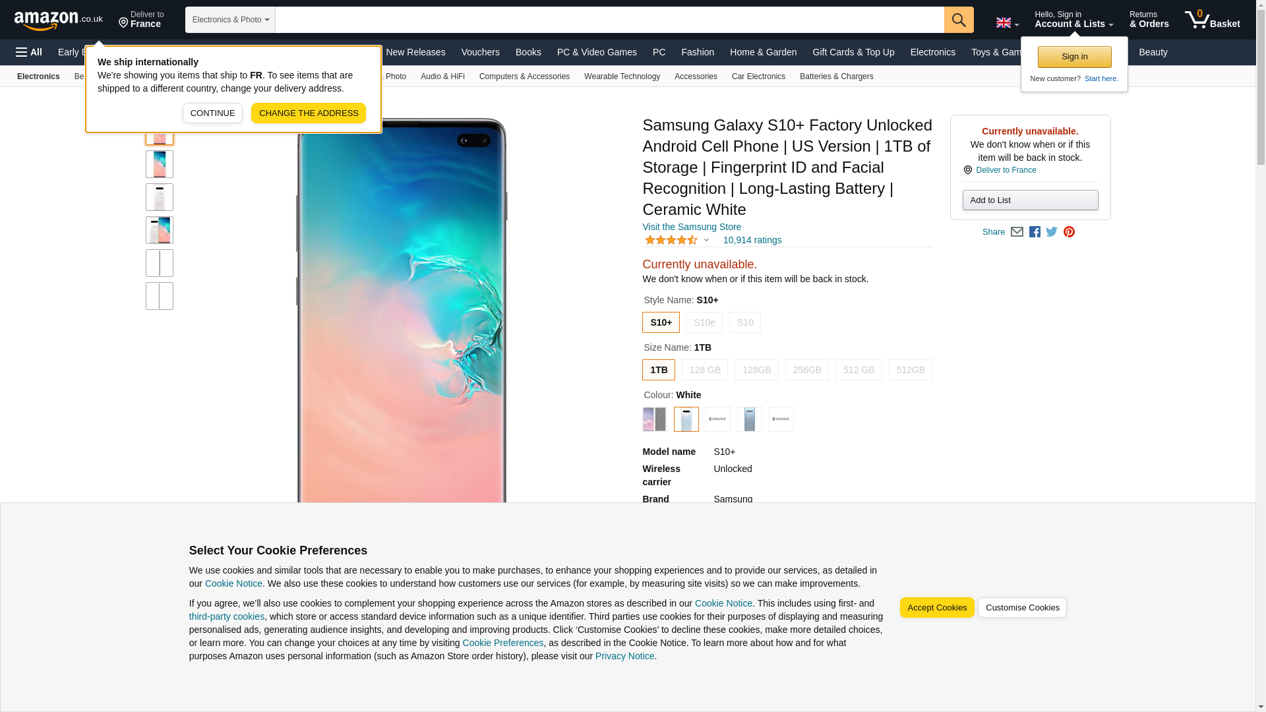Open the All hamburger menu
Image resolution: width=1266 pixels, height=712 pixels.
(29, 52)
